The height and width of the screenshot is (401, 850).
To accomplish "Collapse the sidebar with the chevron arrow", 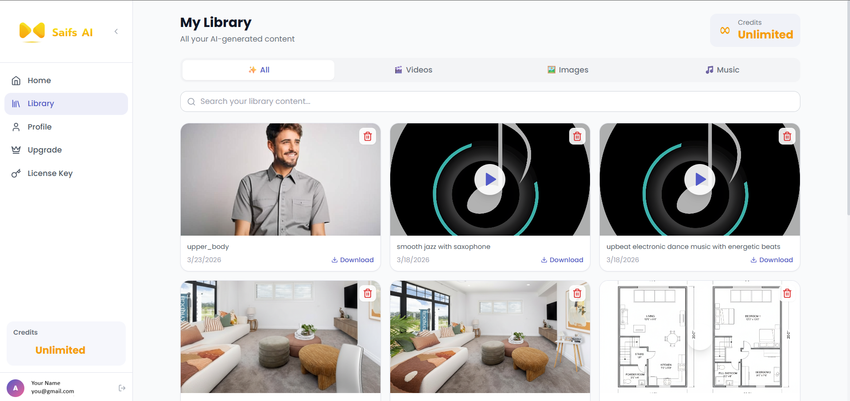I will 116,31.
